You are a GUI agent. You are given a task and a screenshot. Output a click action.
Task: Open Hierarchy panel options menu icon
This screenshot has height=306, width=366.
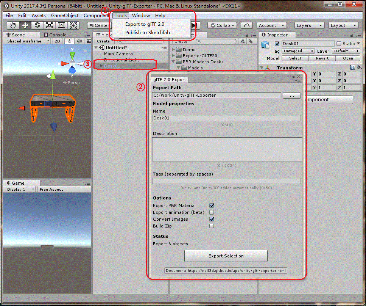tap(164, 47)
